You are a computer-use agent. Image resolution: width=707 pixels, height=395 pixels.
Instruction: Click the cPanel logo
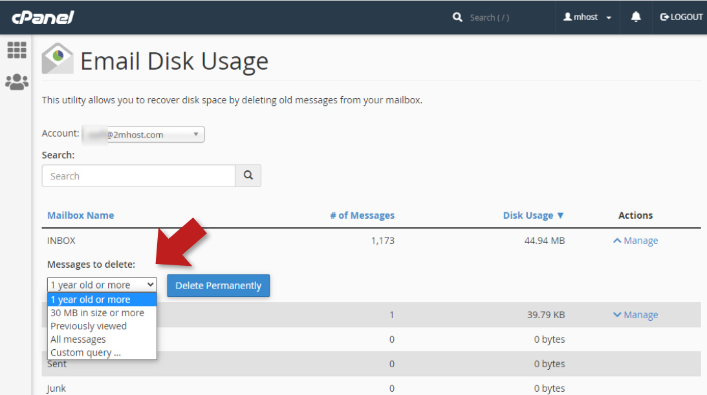(43, 17)
